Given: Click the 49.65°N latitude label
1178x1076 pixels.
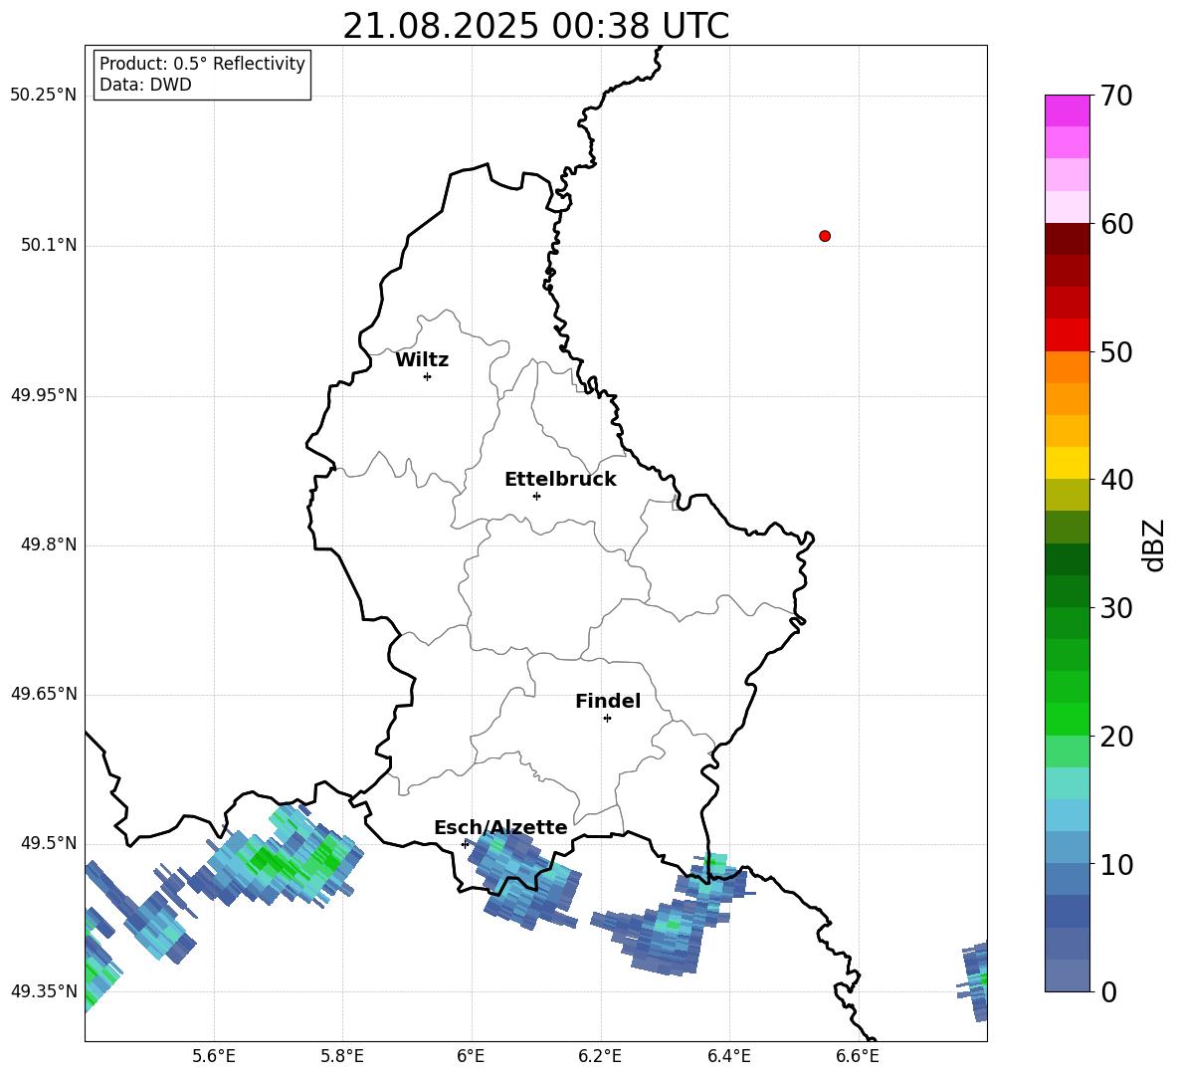Looking at the screenshot, I should click(44, 693).
